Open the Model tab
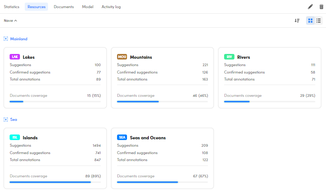 click(x=87, y=7)
